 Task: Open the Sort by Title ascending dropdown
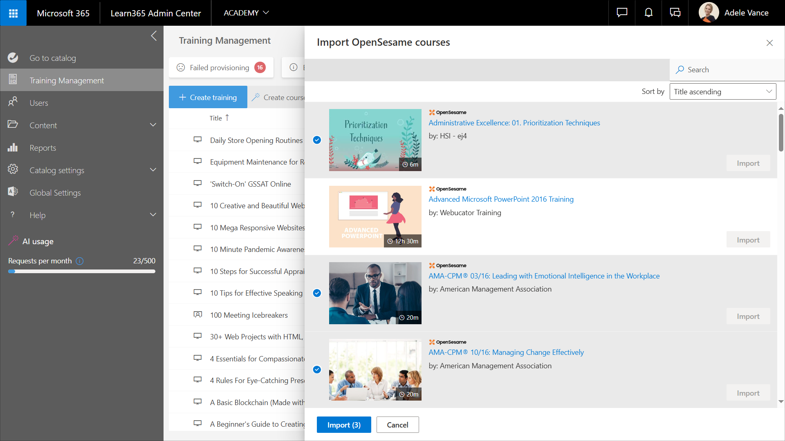[x=723, y=91]
